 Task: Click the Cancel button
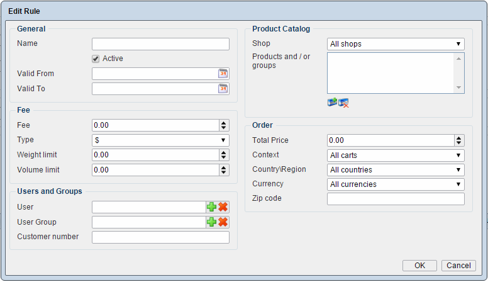pos(458,266)
